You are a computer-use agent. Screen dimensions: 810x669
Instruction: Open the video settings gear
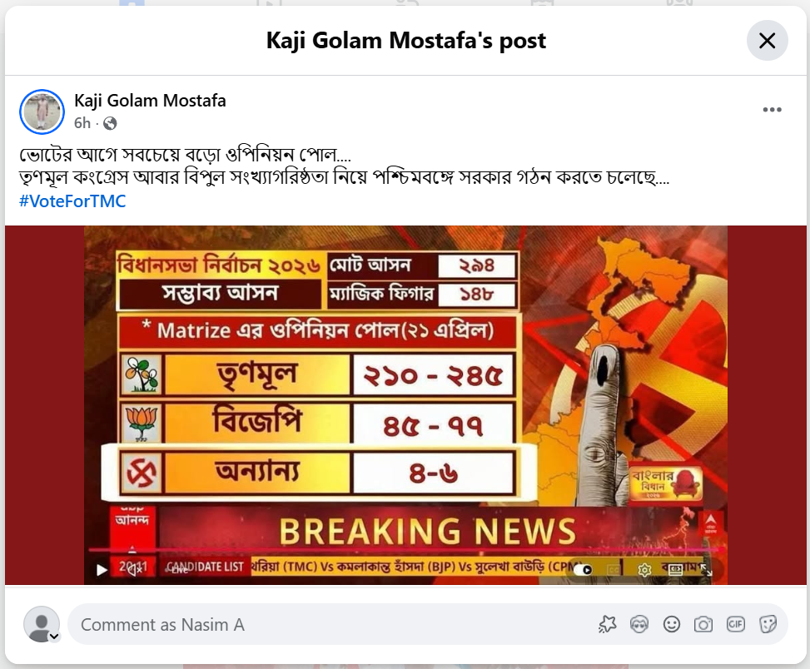pos(644,570)
